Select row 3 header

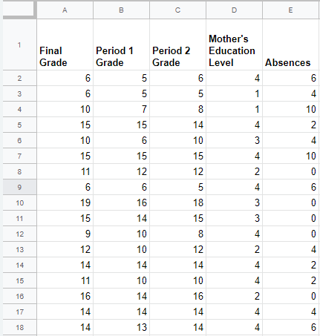19,93
